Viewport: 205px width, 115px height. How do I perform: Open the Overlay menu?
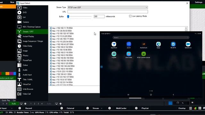182,108
